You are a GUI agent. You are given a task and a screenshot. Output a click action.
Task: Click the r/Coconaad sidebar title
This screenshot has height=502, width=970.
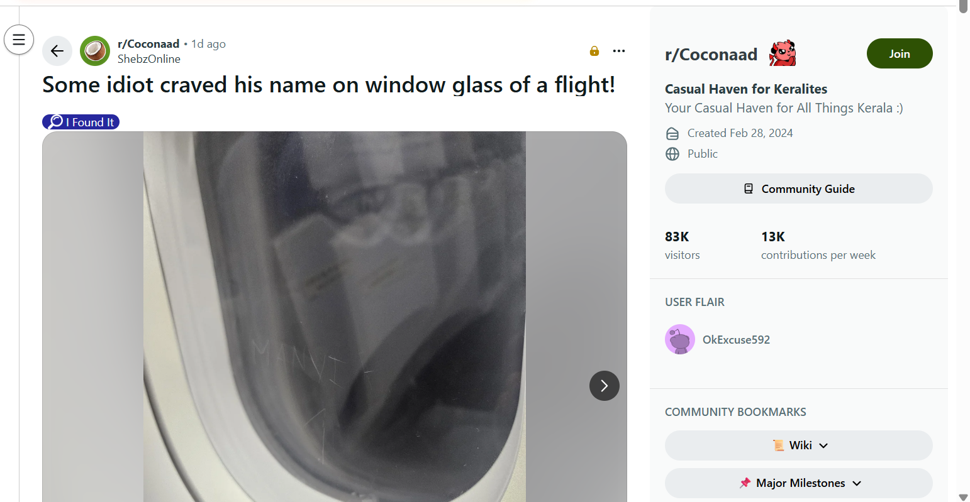[x=711, y=55]
